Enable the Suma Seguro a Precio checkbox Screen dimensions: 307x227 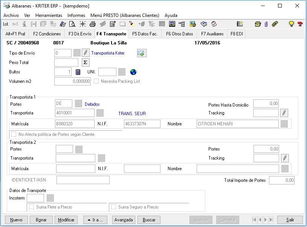point(113,207)
